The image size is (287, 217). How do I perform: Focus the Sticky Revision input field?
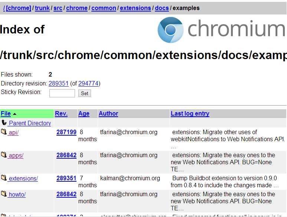(62, 93)
